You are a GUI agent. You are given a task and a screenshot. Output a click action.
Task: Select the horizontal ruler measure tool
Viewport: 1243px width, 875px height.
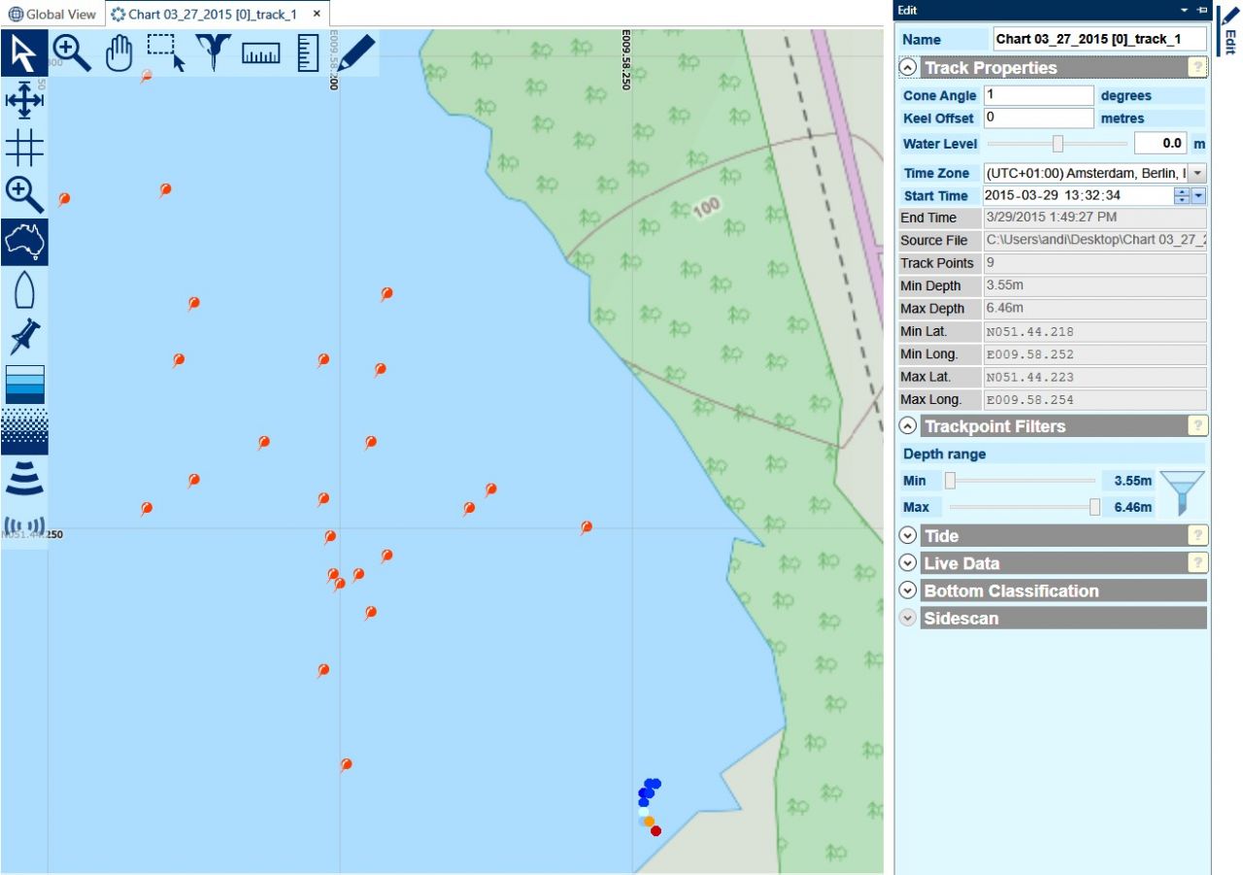coord(260,52)
